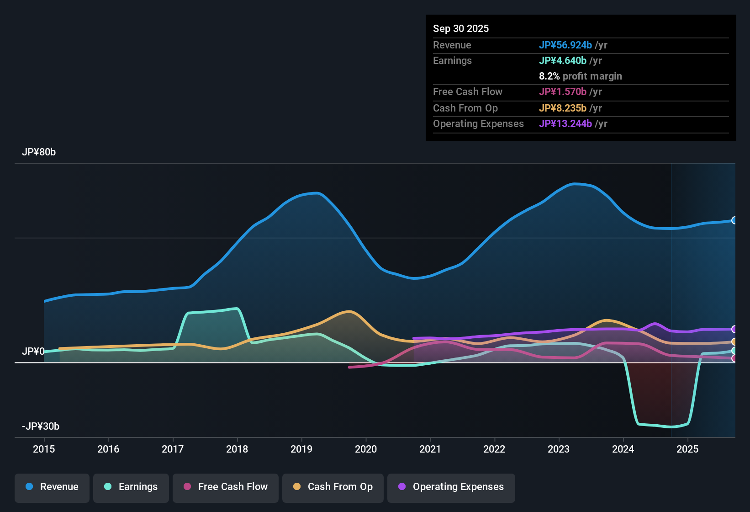Select the Revenue endpoint marker on chart
The height and width of the screenshot is (512, 750).
click(734, 220)
